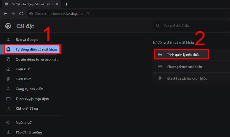Viewport: 230px width, 137px height.
Task: Click the Tìm chế độ cài đặt search field
Action: [x=192, y=26]
